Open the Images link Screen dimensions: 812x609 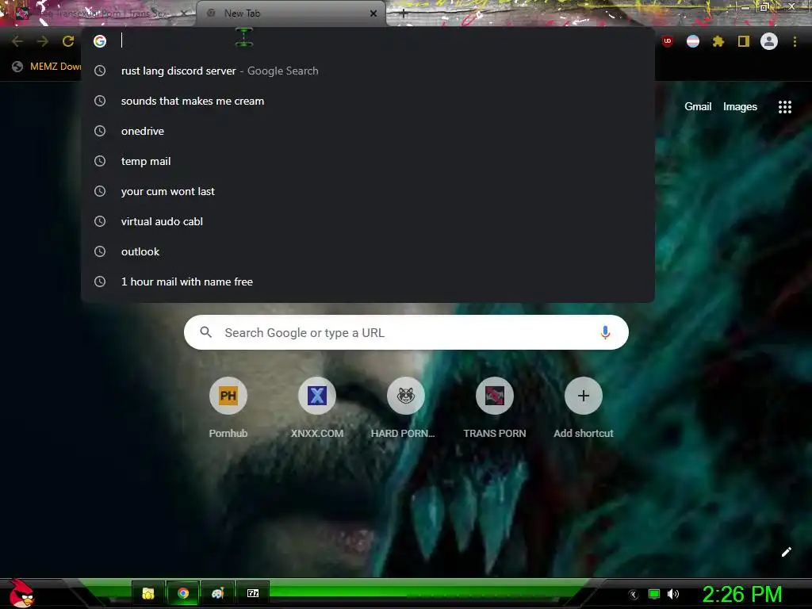(x=740, y=107)
